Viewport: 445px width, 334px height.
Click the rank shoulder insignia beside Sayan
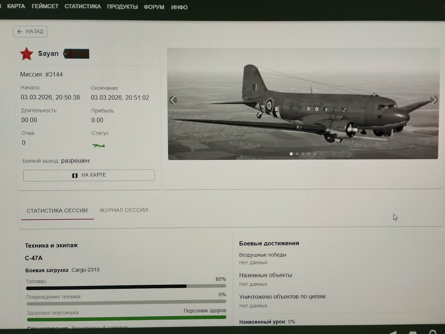[76, 54]
